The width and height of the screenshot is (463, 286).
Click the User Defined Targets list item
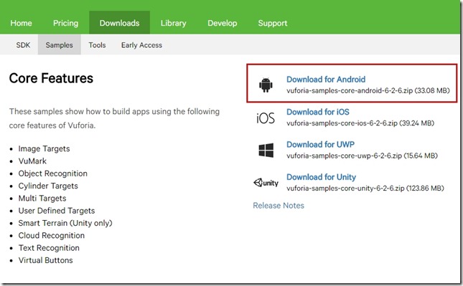(x=57, y=211)
